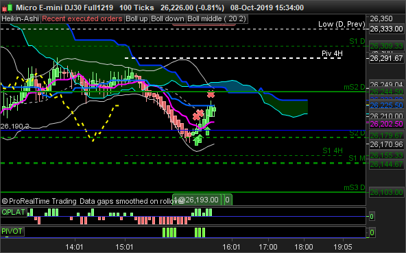Click the 26,190.2 label on the chart
This screenshot has width=406, height=253.
(15, 126)
